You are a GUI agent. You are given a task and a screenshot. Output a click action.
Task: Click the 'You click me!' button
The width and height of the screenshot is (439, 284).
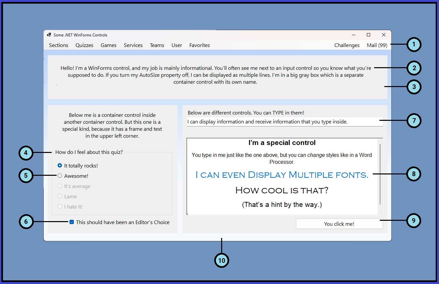coord(339,224)
